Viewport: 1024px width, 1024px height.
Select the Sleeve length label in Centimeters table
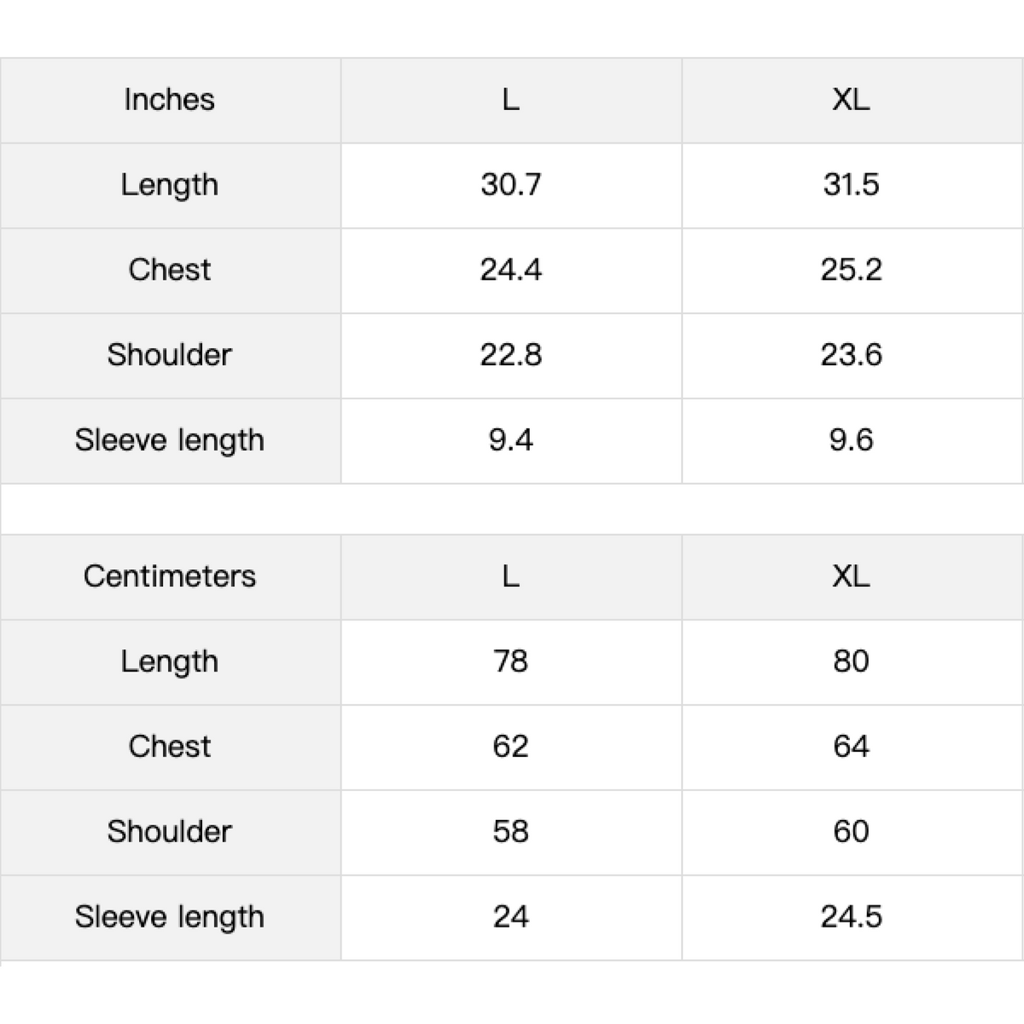coord(170,918)
